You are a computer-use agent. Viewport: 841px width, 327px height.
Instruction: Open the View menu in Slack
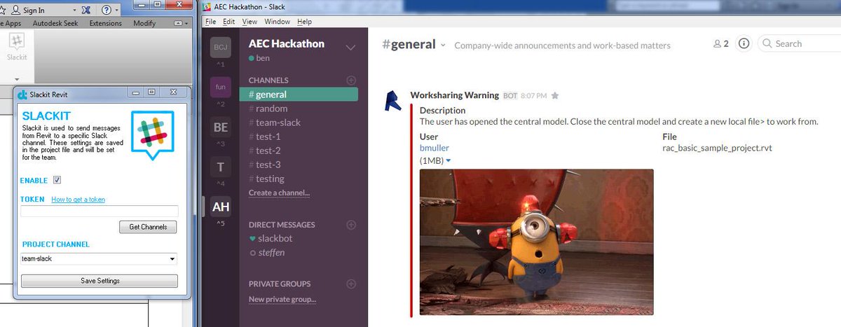[x=249, y=21]
